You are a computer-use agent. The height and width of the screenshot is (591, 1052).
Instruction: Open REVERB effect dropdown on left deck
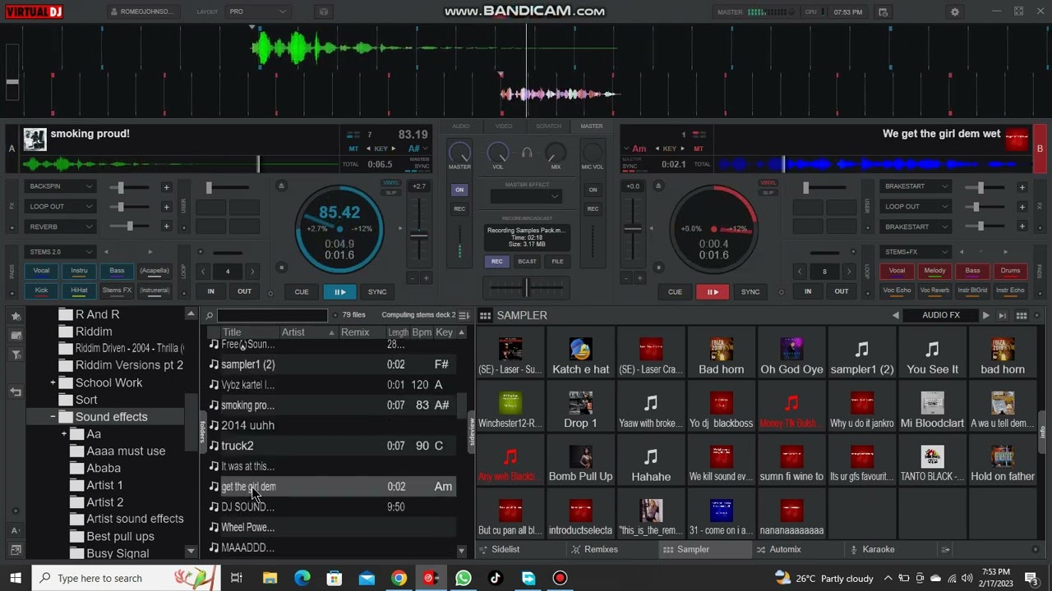[61, 227]
